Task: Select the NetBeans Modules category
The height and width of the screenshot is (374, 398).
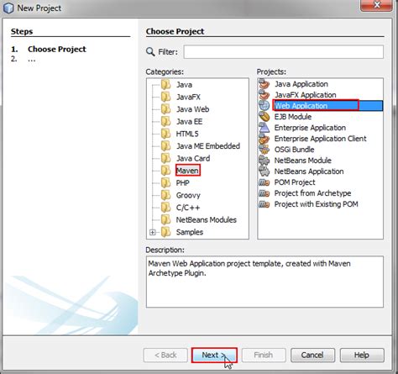Action: [x=207, y=220]
